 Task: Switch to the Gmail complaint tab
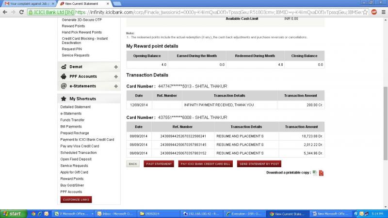click(x=29, y=4)
